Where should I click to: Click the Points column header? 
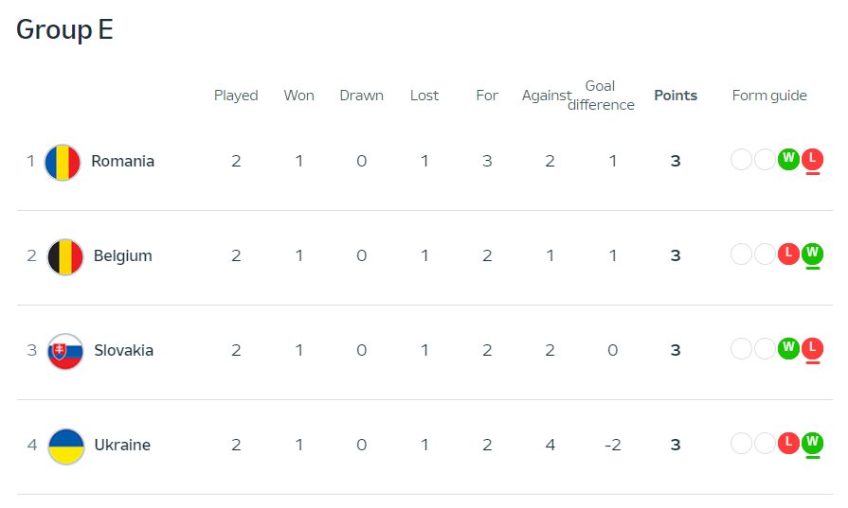click(676, 96)
